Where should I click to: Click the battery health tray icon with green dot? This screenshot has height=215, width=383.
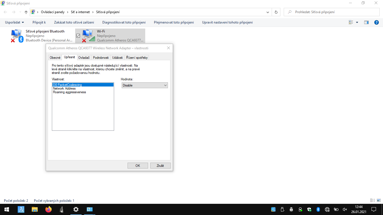tap(300, 209)
